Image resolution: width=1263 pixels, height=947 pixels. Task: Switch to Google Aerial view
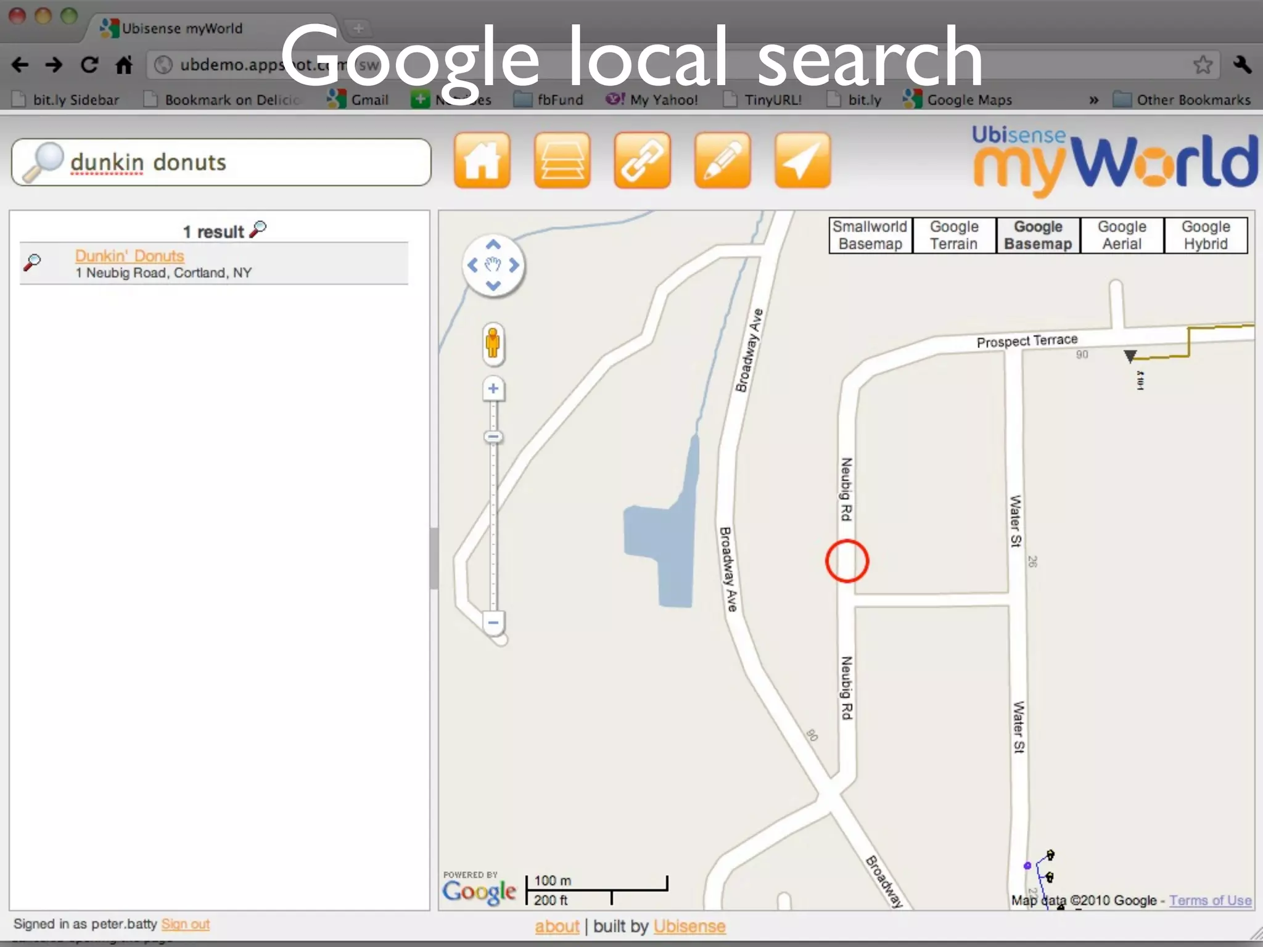pyautogui.click(x=1122, y=236)
